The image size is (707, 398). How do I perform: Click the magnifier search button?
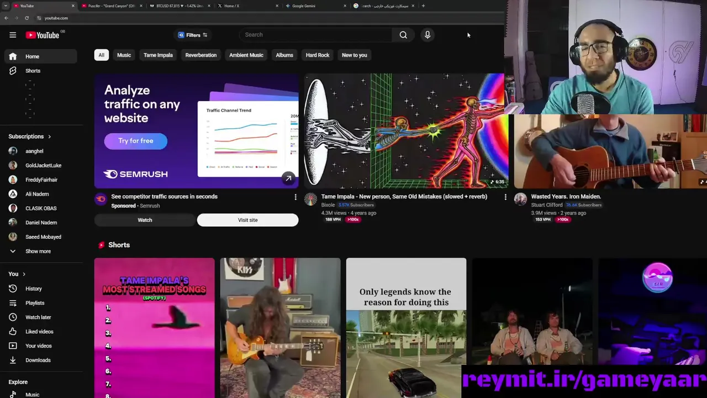[403, 35]
